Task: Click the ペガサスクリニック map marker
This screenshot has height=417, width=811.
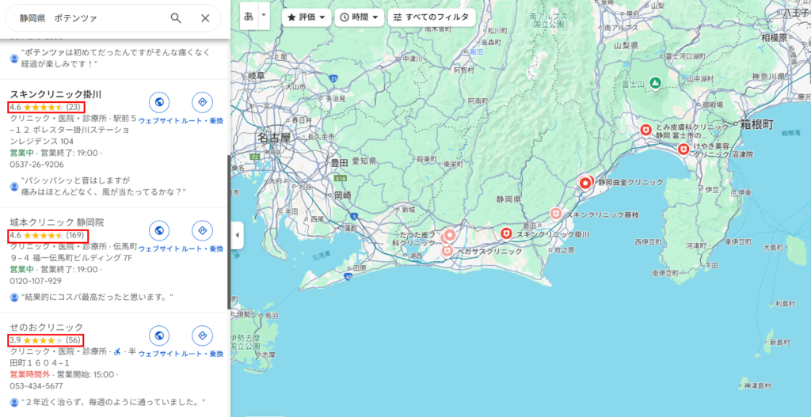Action: (x=447, y=251)
